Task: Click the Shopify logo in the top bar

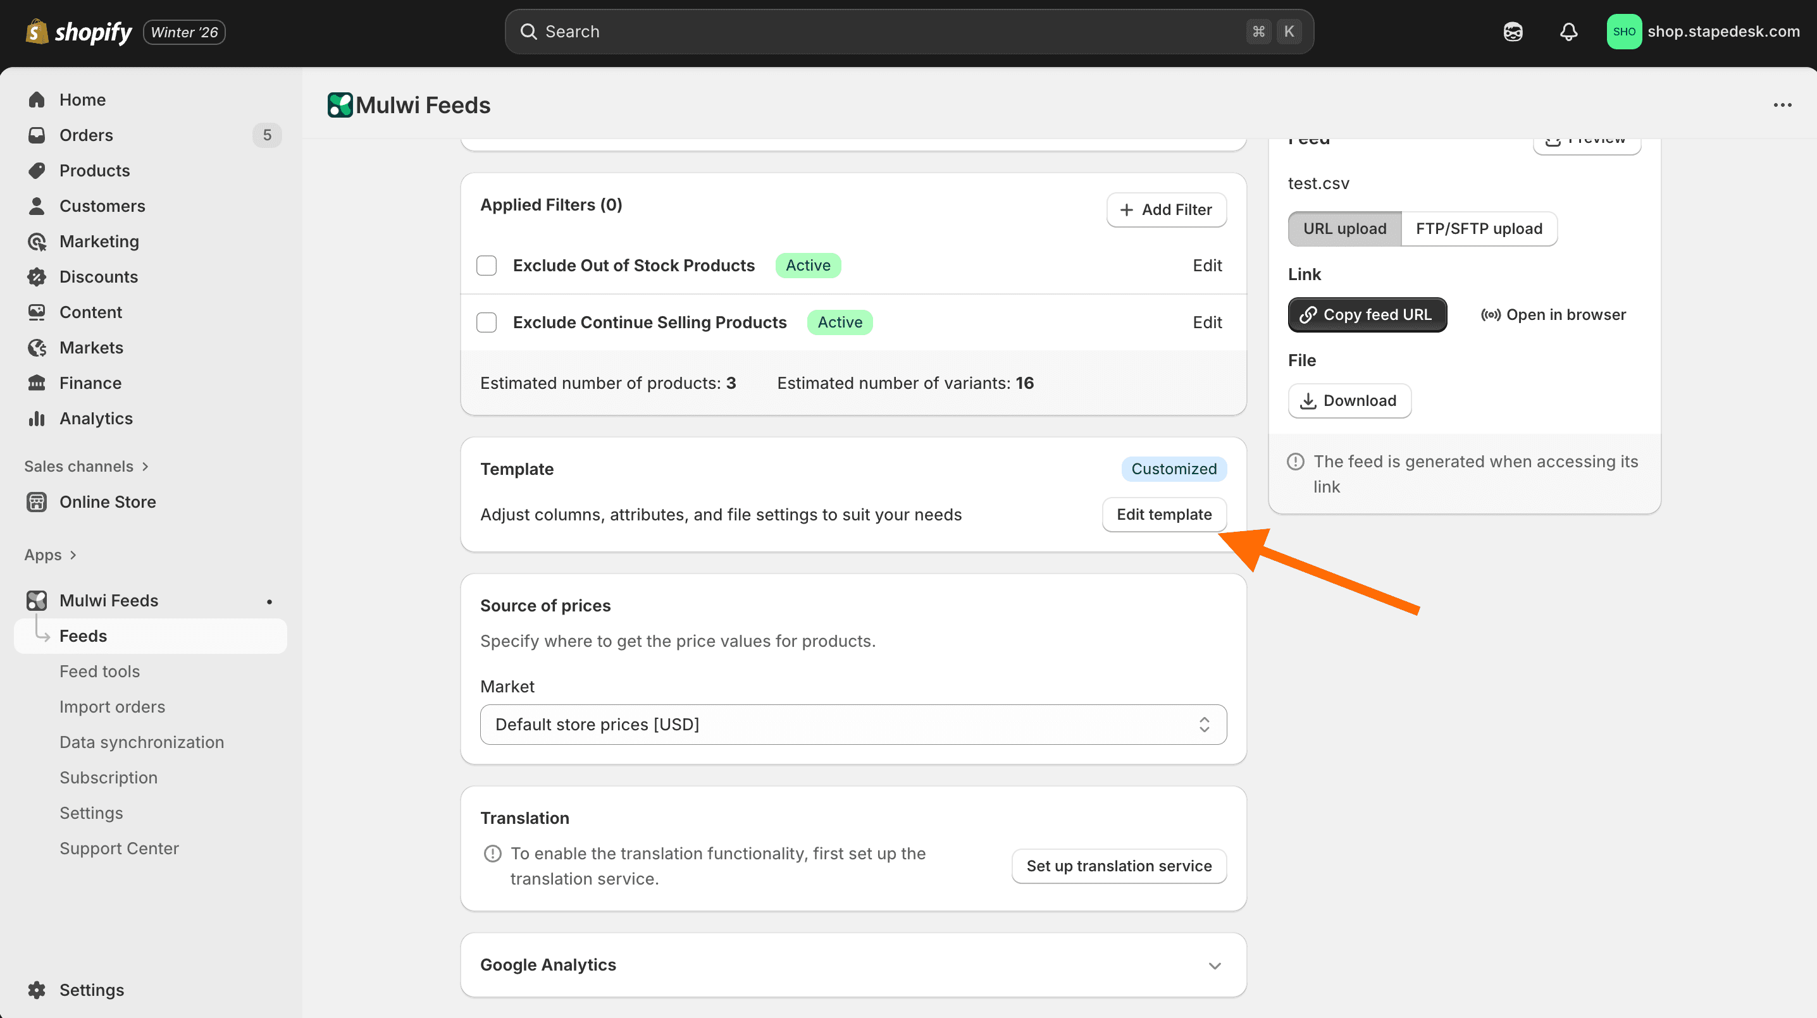Action: [x=79, y=32]
